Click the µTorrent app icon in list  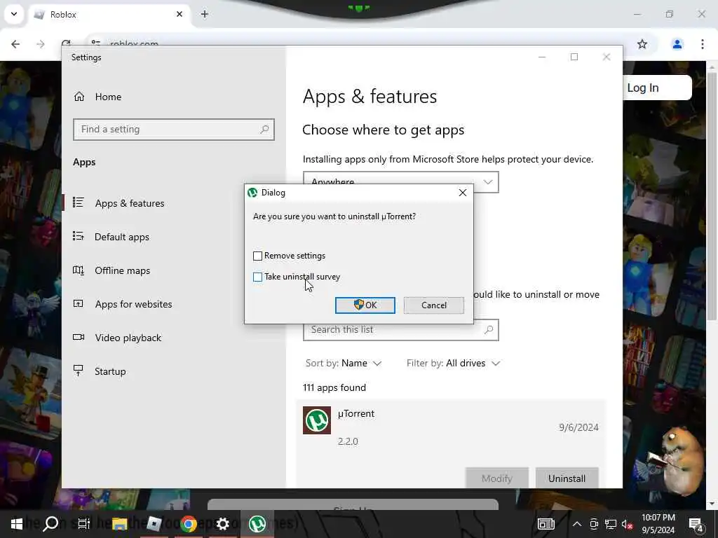[x=317, y=420]
